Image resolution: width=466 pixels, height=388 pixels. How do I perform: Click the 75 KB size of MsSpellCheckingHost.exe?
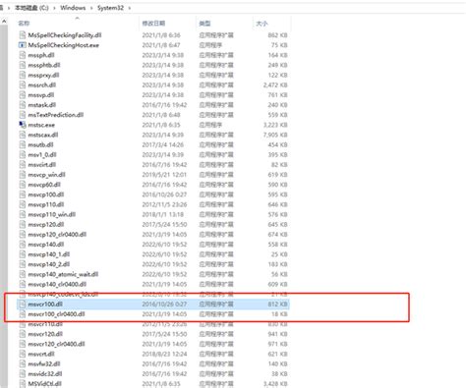(279, 45)
